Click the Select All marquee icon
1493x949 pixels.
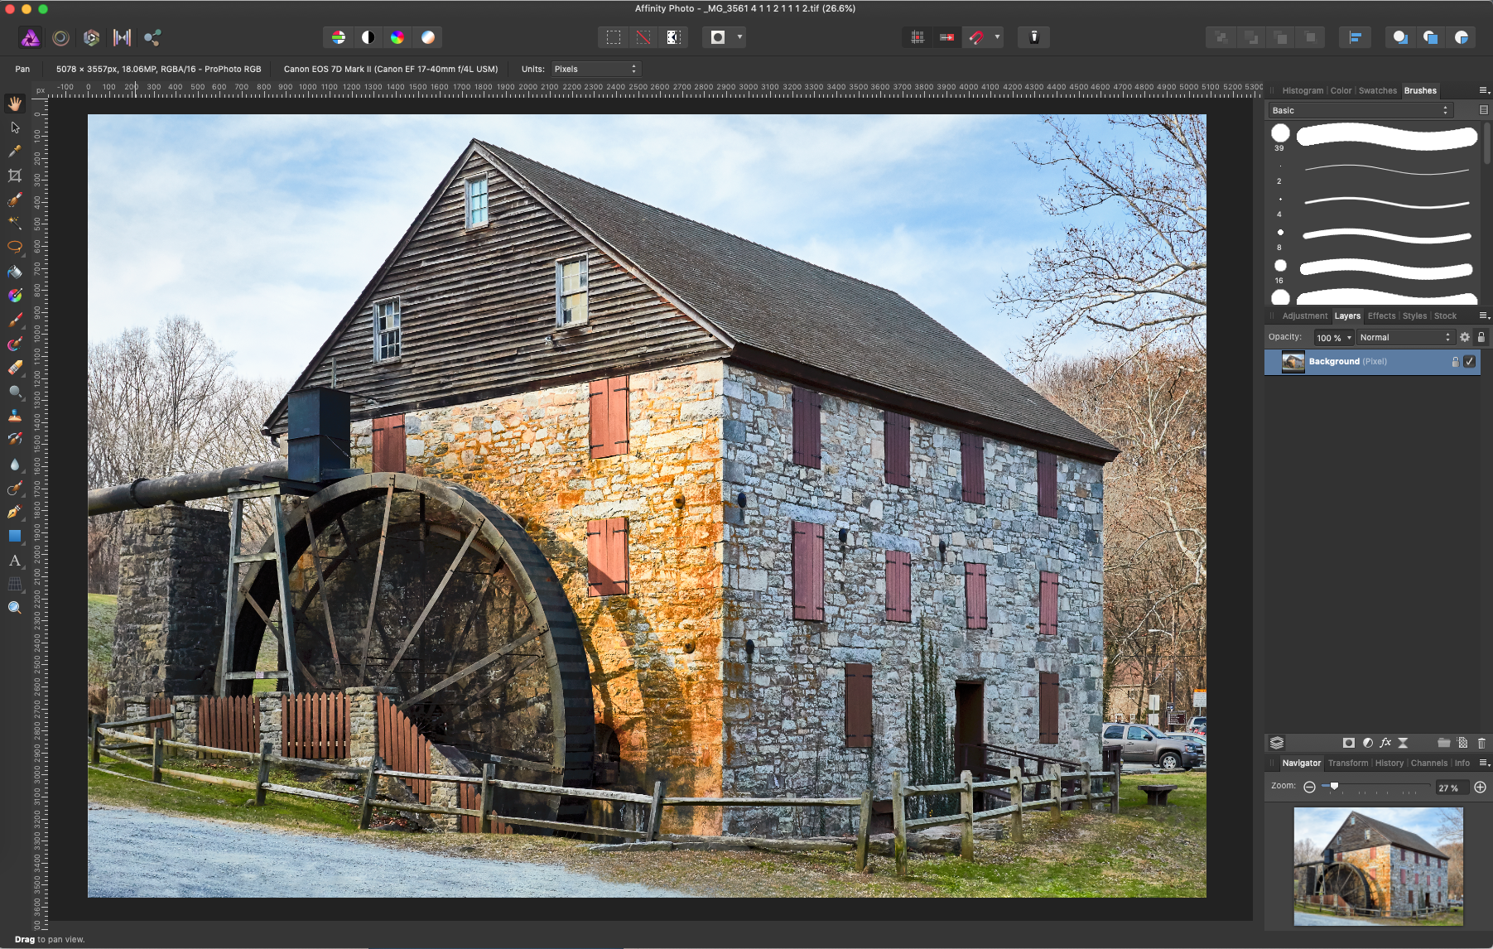614,37
